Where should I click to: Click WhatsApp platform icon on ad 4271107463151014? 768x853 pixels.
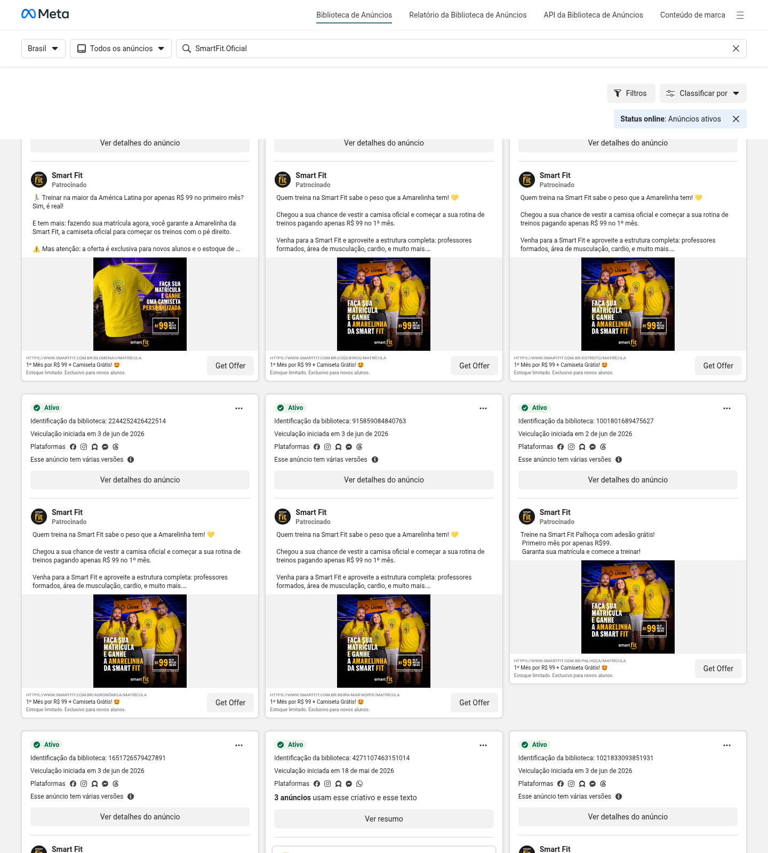[359, 784]
